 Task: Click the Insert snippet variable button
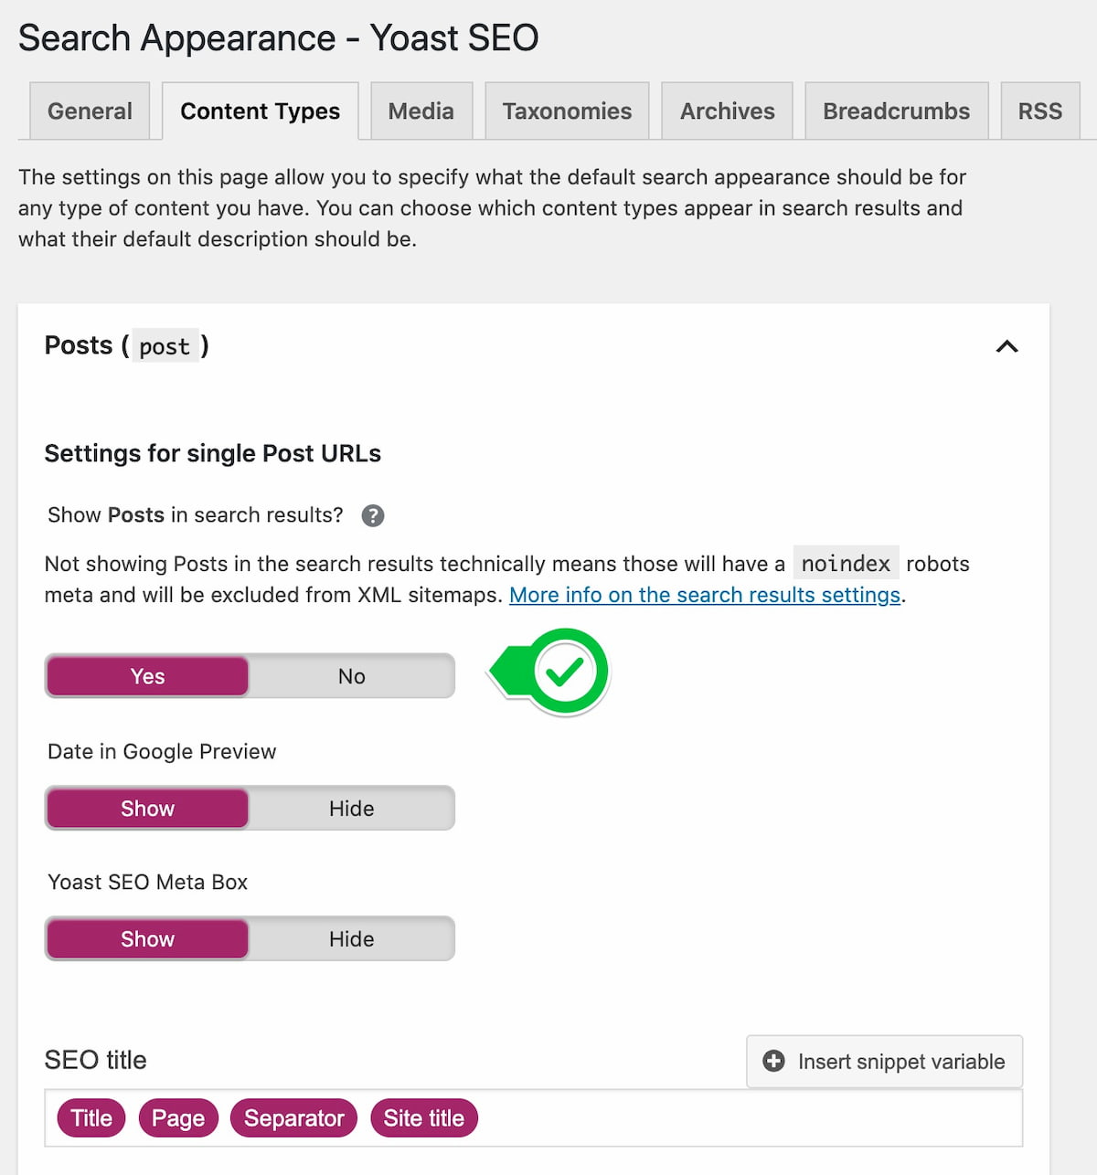pos(884,1061)
